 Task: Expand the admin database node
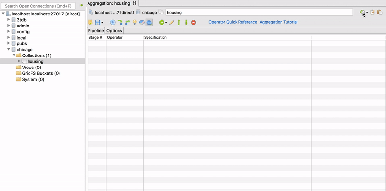tap(9, 25)
